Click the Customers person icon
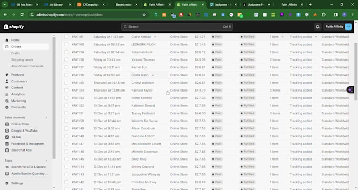 7,81
